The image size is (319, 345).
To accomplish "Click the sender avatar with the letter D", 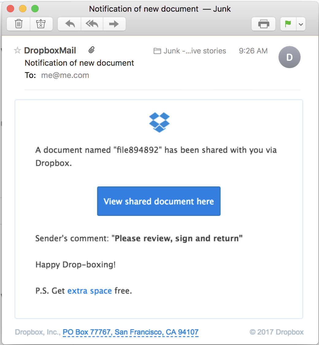I will coord(289,57).
